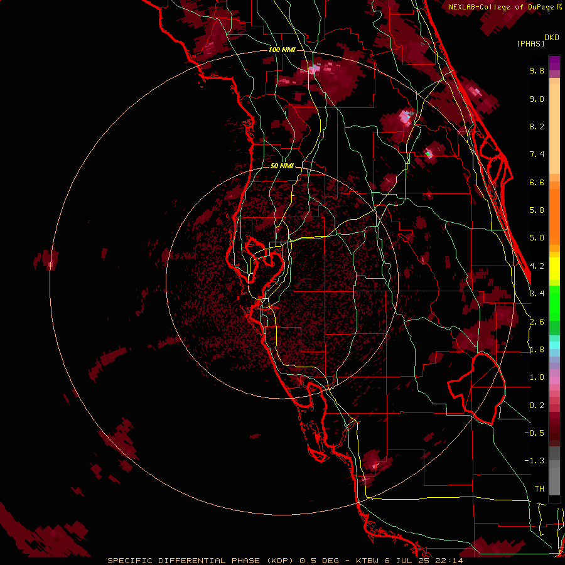Select the 0.2 scale value
This screenshot has height=565, width=565.
click(x=537, y=406)
